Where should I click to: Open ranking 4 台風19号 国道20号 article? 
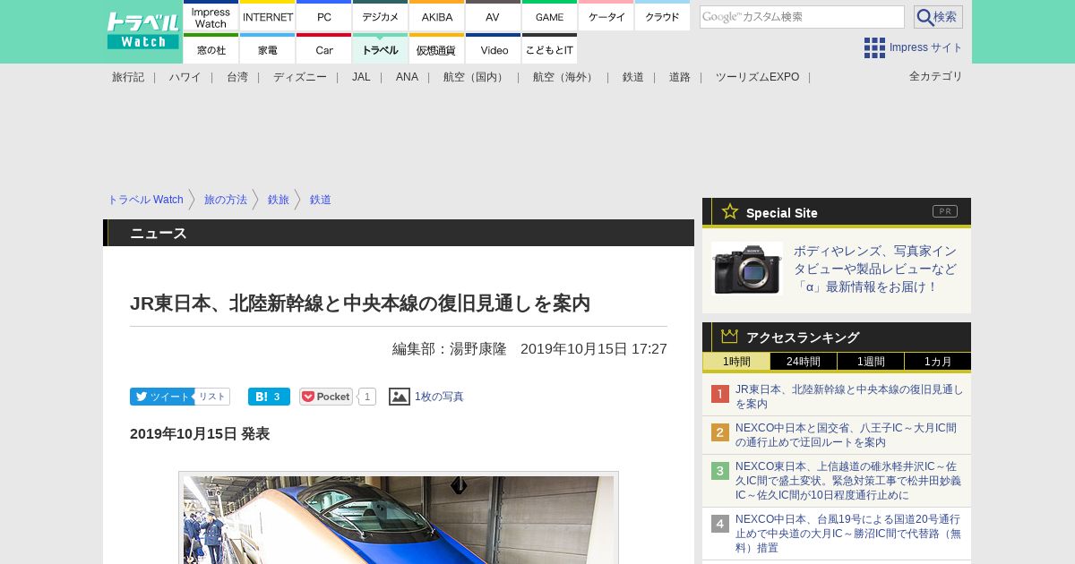pyautogui.click(x=848, y=534)
